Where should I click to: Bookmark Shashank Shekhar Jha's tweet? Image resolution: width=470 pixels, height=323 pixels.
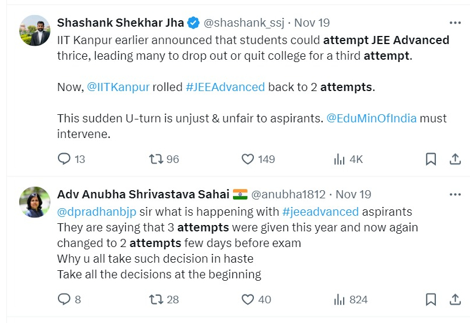point(431,159)
